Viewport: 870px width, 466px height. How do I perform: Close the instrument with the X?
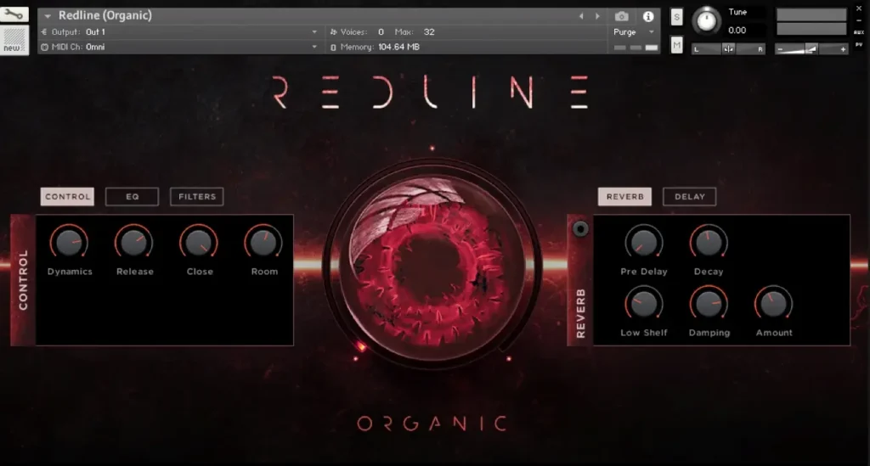point(859,8)
